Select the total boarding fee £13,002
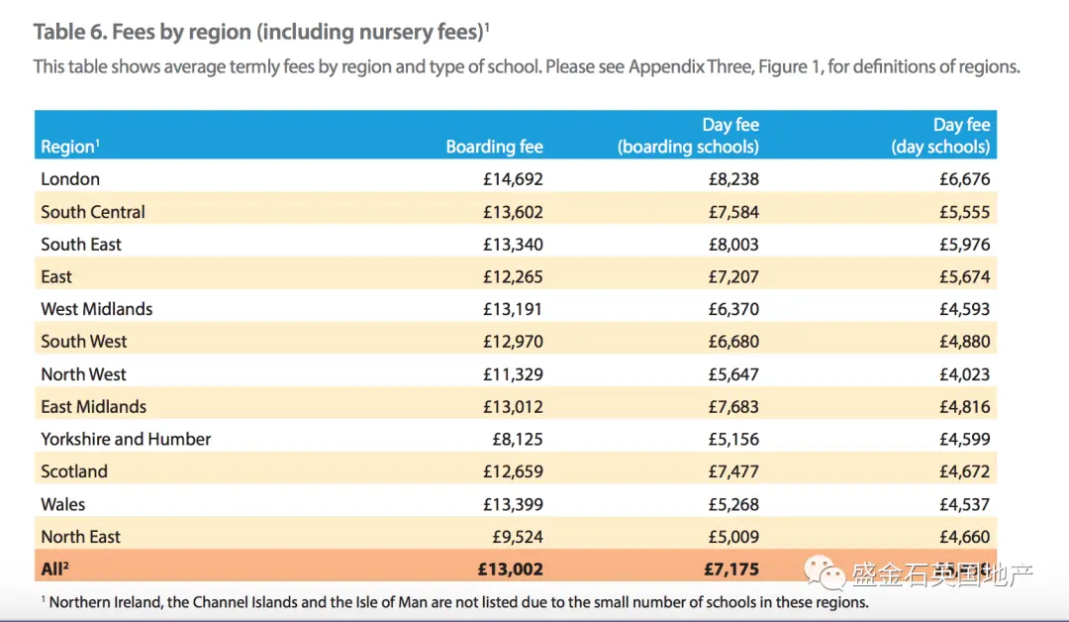Image resolution: width=1069 pixels, height=622 pixels. click(x=510, y=569)
